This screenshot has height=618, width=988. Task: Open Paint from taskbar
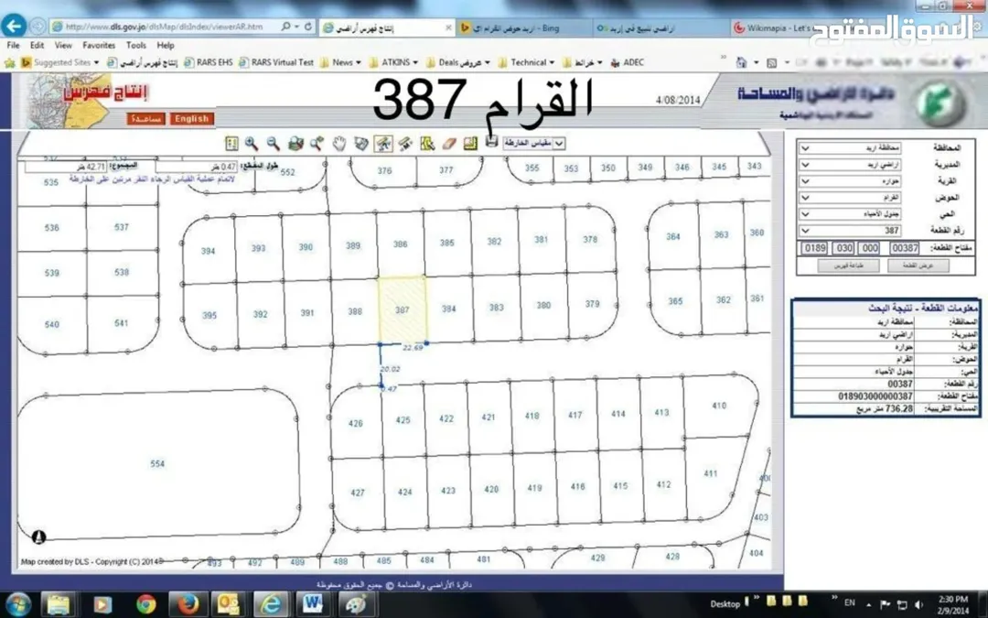click(355, 604)
